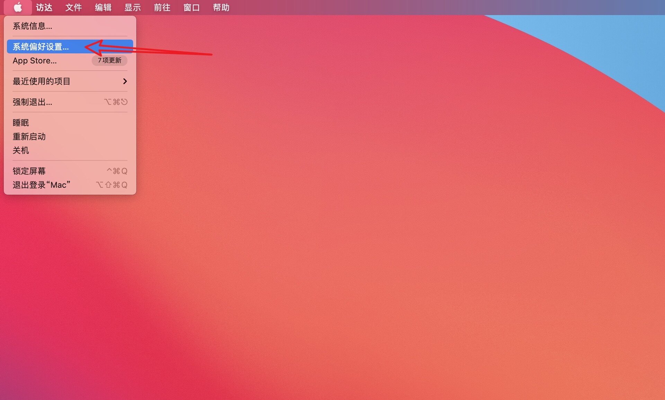This screenshot has height=400, width=665.
Task: Open 系统偏好设置 menu entry
Action: coord(41,47)
